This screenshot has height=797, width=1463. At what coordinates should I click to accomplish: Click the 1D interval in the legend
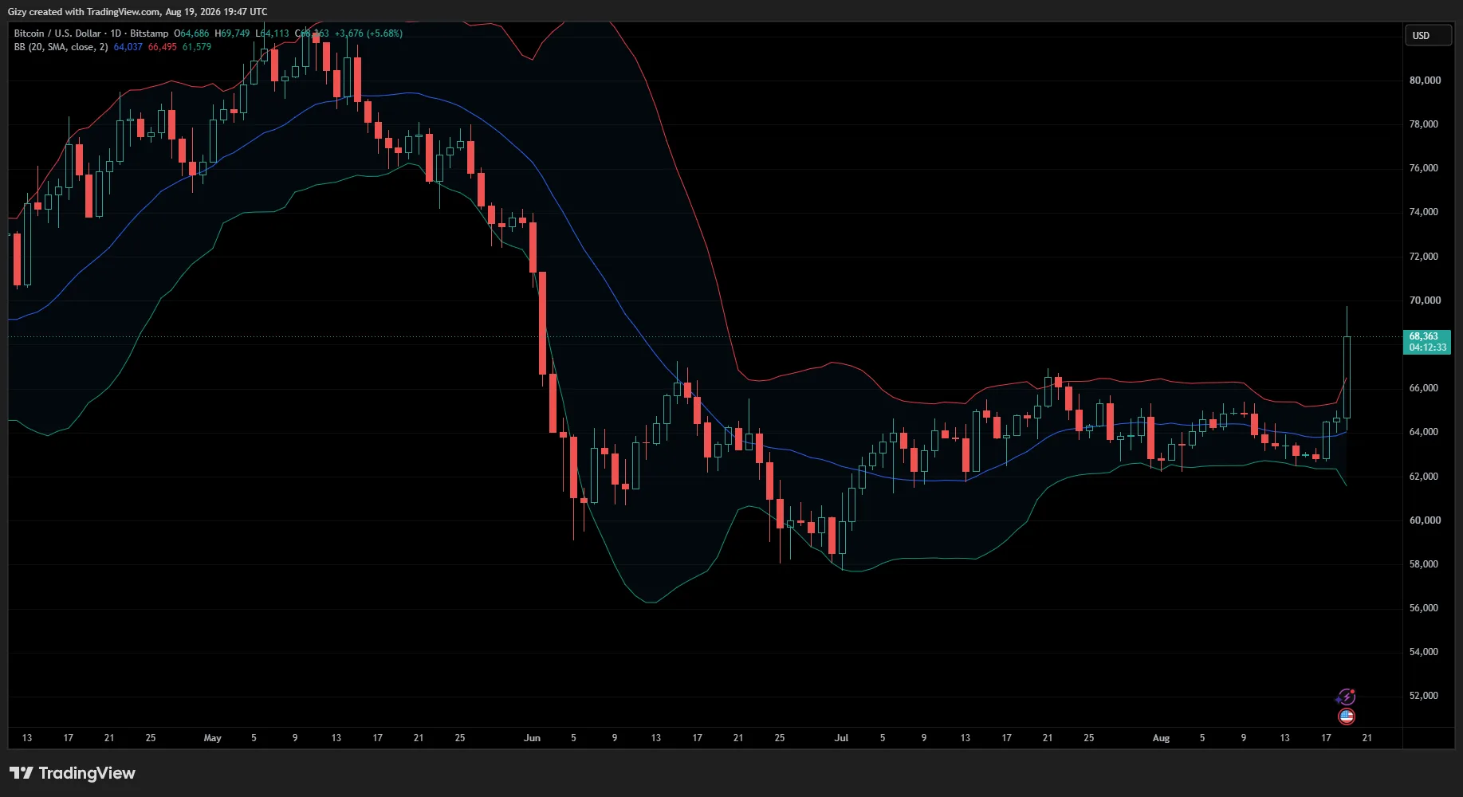(116, 33)
